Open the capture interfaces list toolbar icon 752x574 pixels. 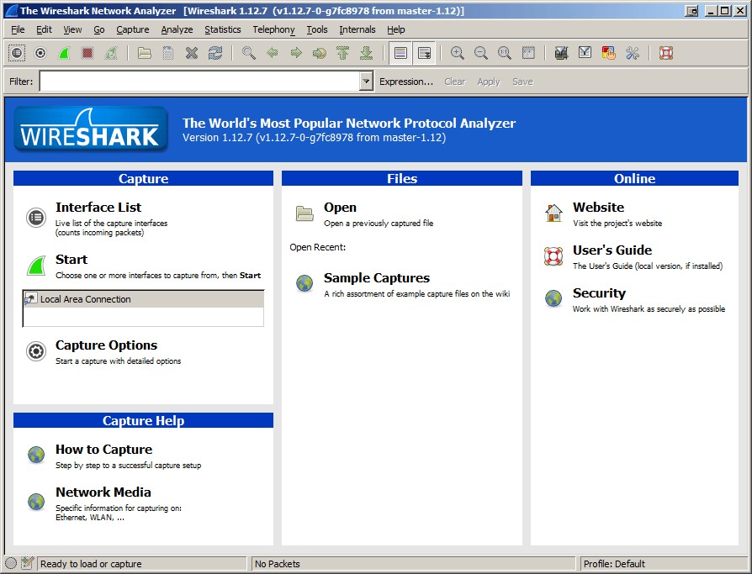coord(17,53)
